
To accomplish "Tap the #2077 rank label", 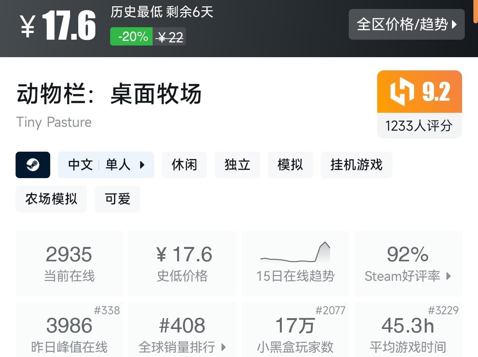I will pos(330,310).
